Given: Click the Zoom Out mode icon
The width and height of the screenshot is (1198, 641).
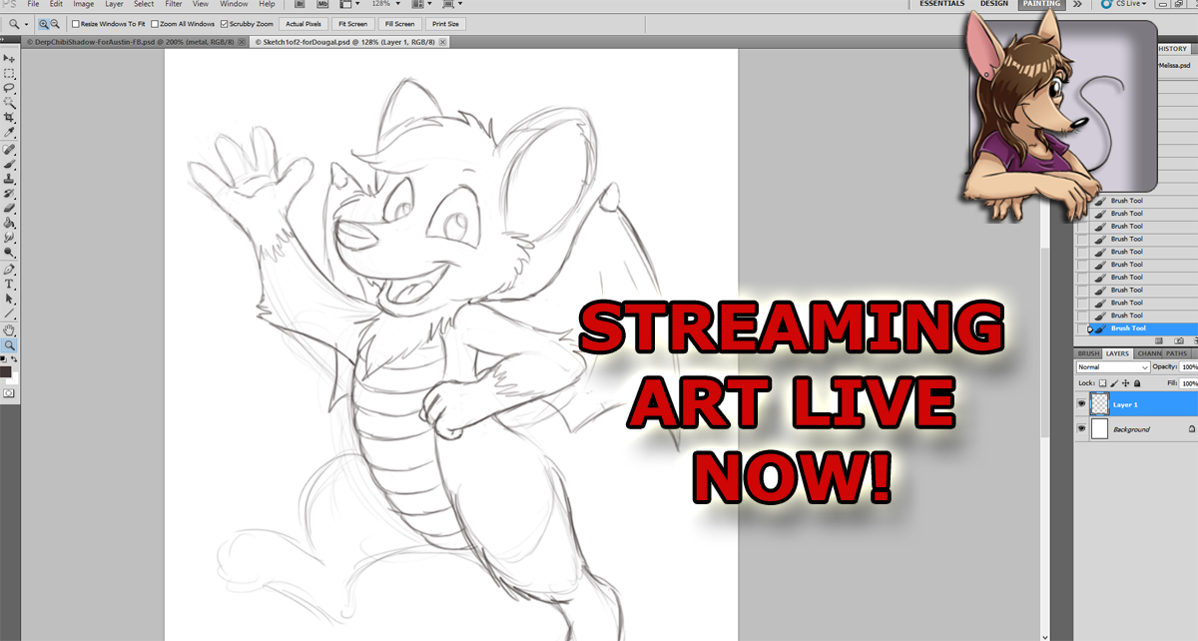Looking at the screenshot, I should pyautogui.click(x=55, y=23).
